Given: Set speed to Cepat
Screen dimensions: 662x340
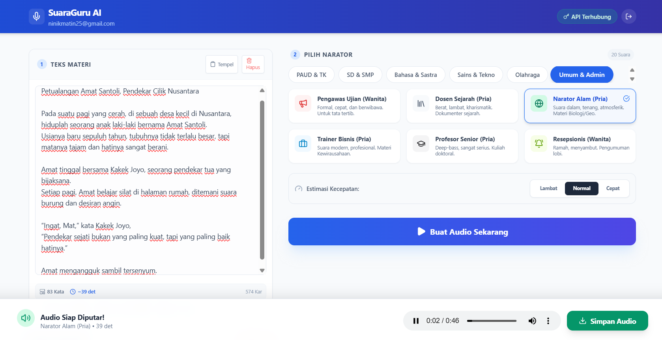Looking at the screenshot, I should pyautogui.click(x=613, y=189).
